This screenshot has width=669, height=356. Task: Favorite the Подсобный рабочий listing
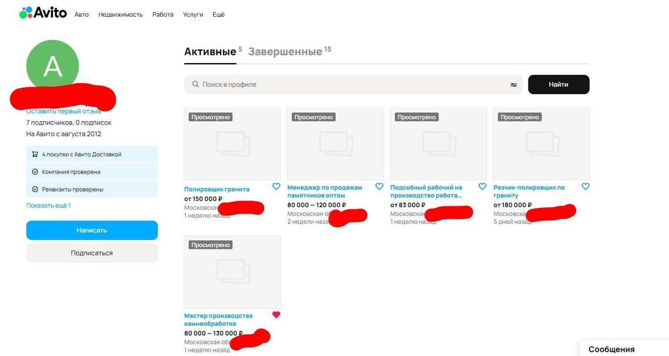pyautogui.click(x=482, y=187)
